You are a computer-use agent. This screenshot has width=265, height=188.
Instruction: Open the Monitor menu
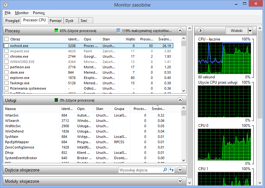point(22,13)
